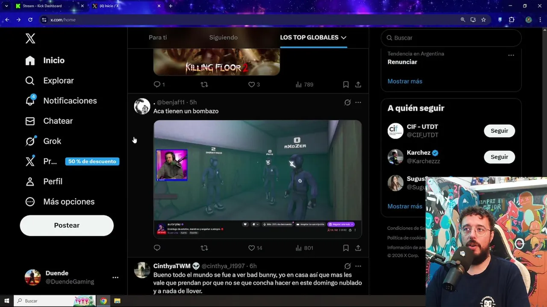Like the post with 14 likes
The height and width of the screenshot is (307, 547).
[251, 248]
